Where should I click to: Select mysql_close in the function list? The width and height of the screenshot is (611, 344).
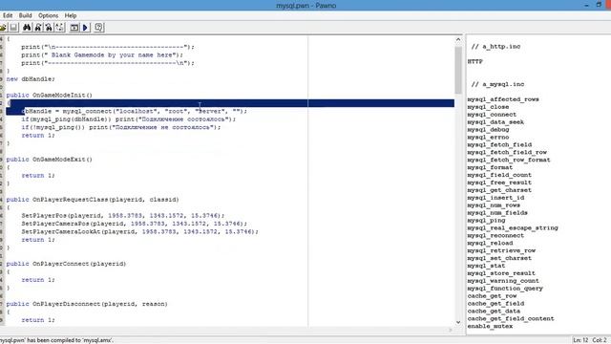tap(488, 107)
